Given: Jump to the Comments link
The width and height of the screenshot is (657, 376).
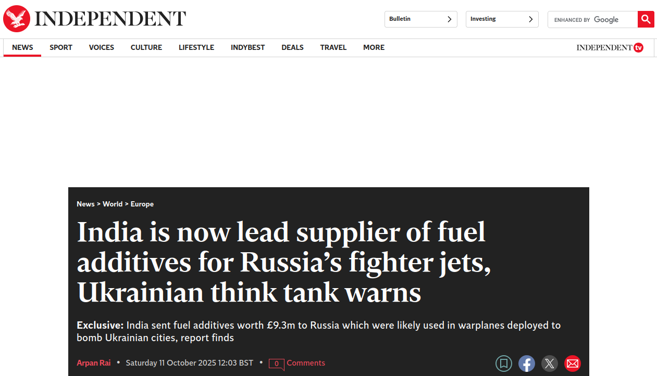Looking at the screenshot, I should 306,363.
